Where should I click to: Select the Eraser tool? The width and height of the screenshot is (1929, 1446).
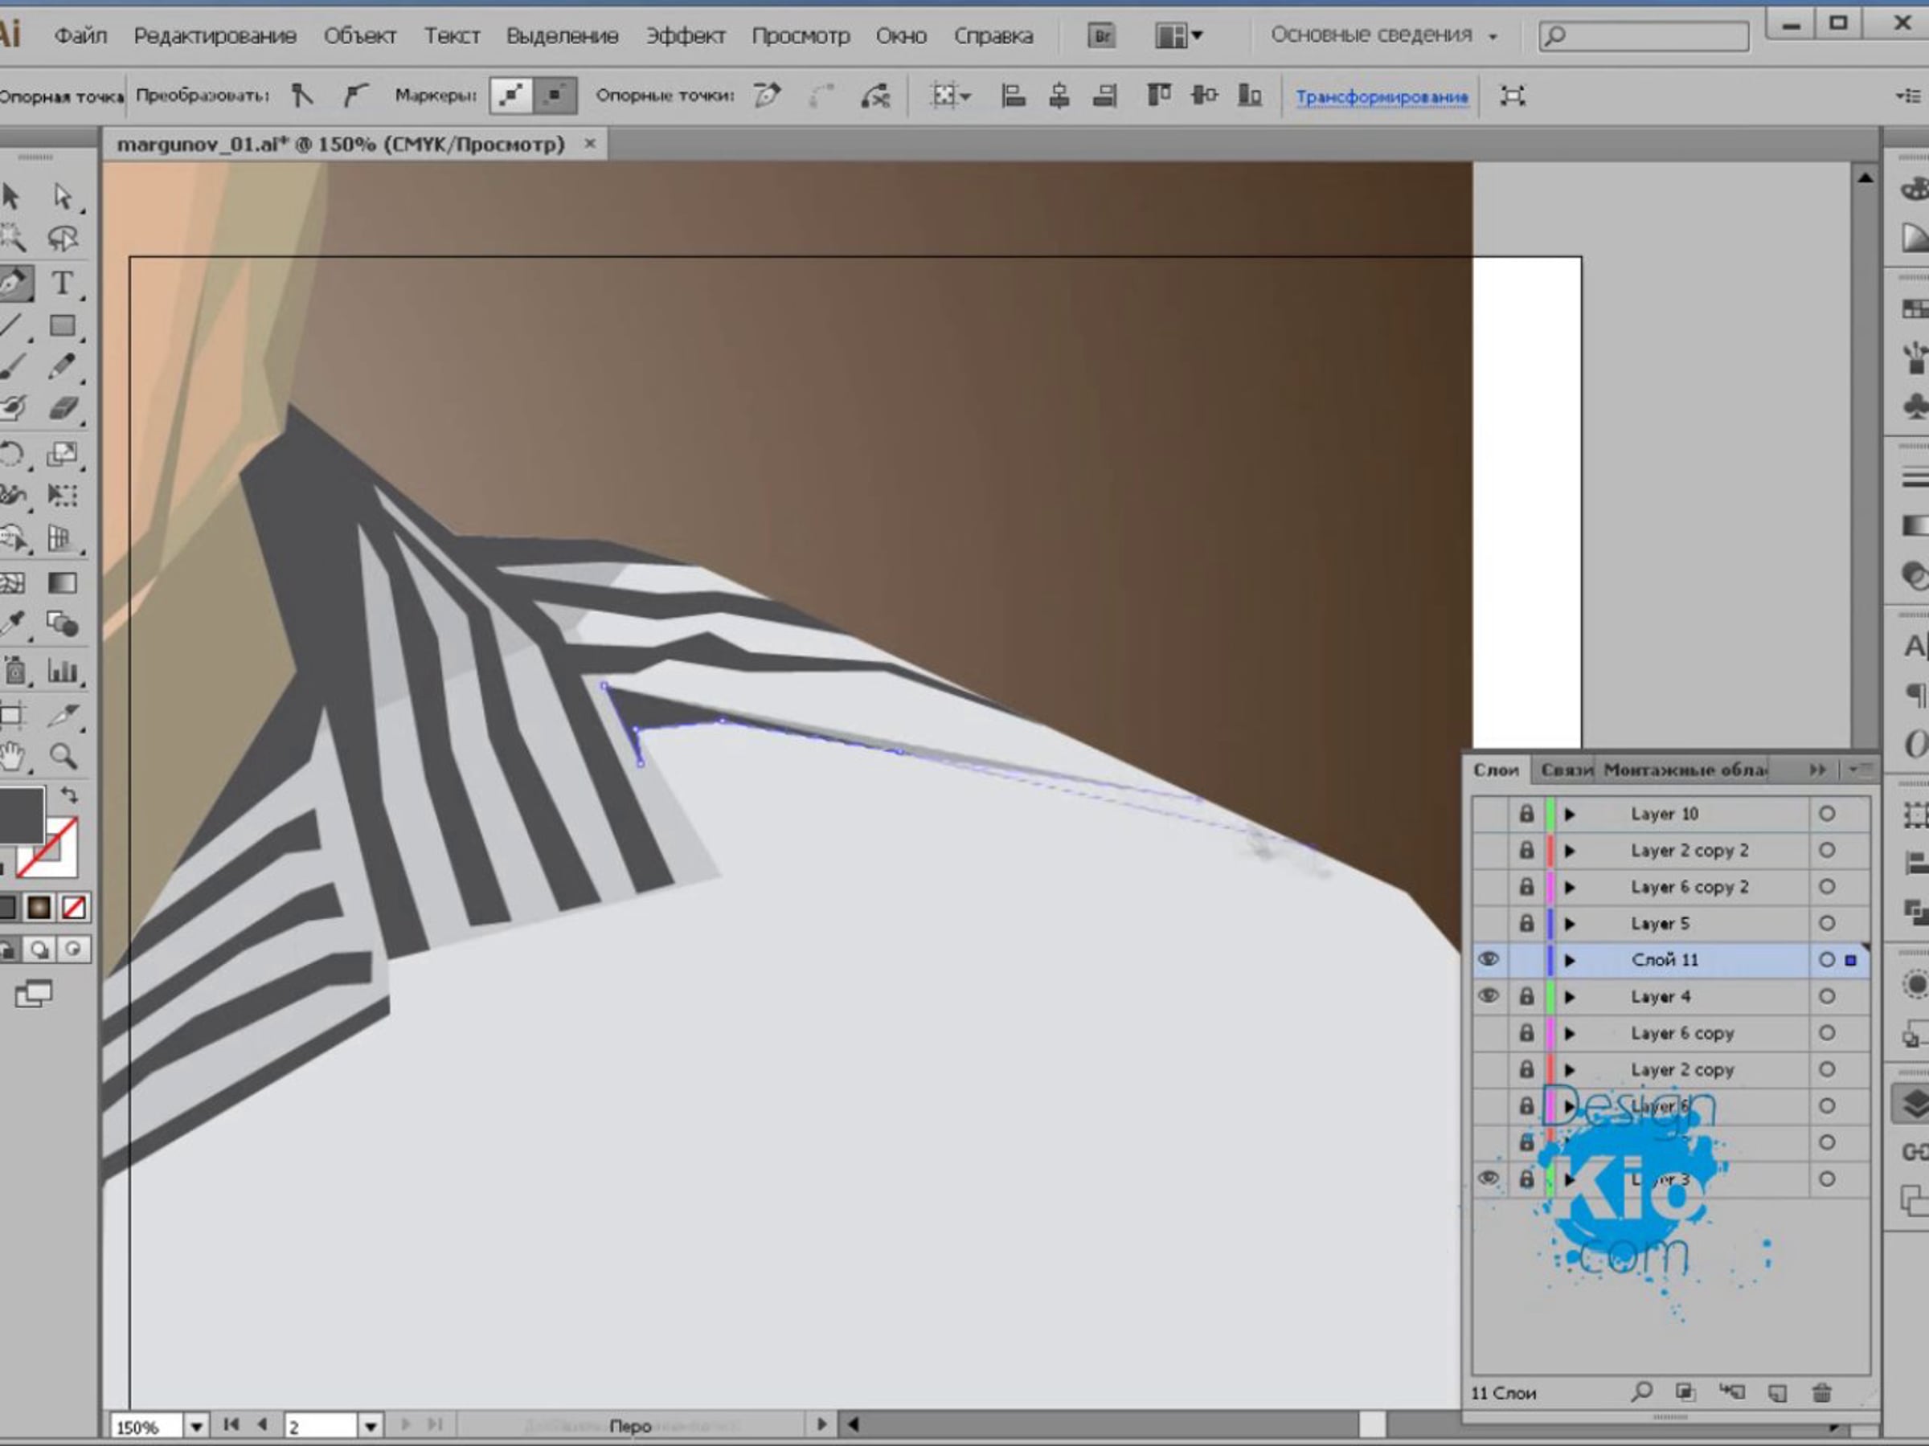[x=62, y=408]
